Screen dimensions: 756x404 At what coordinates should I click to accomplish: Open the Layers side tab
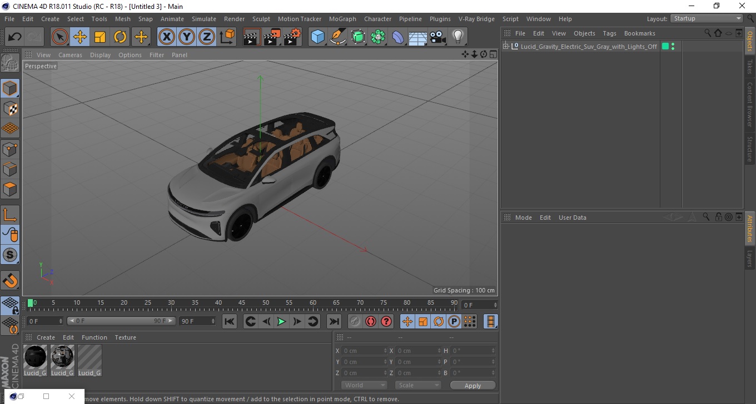750,259
